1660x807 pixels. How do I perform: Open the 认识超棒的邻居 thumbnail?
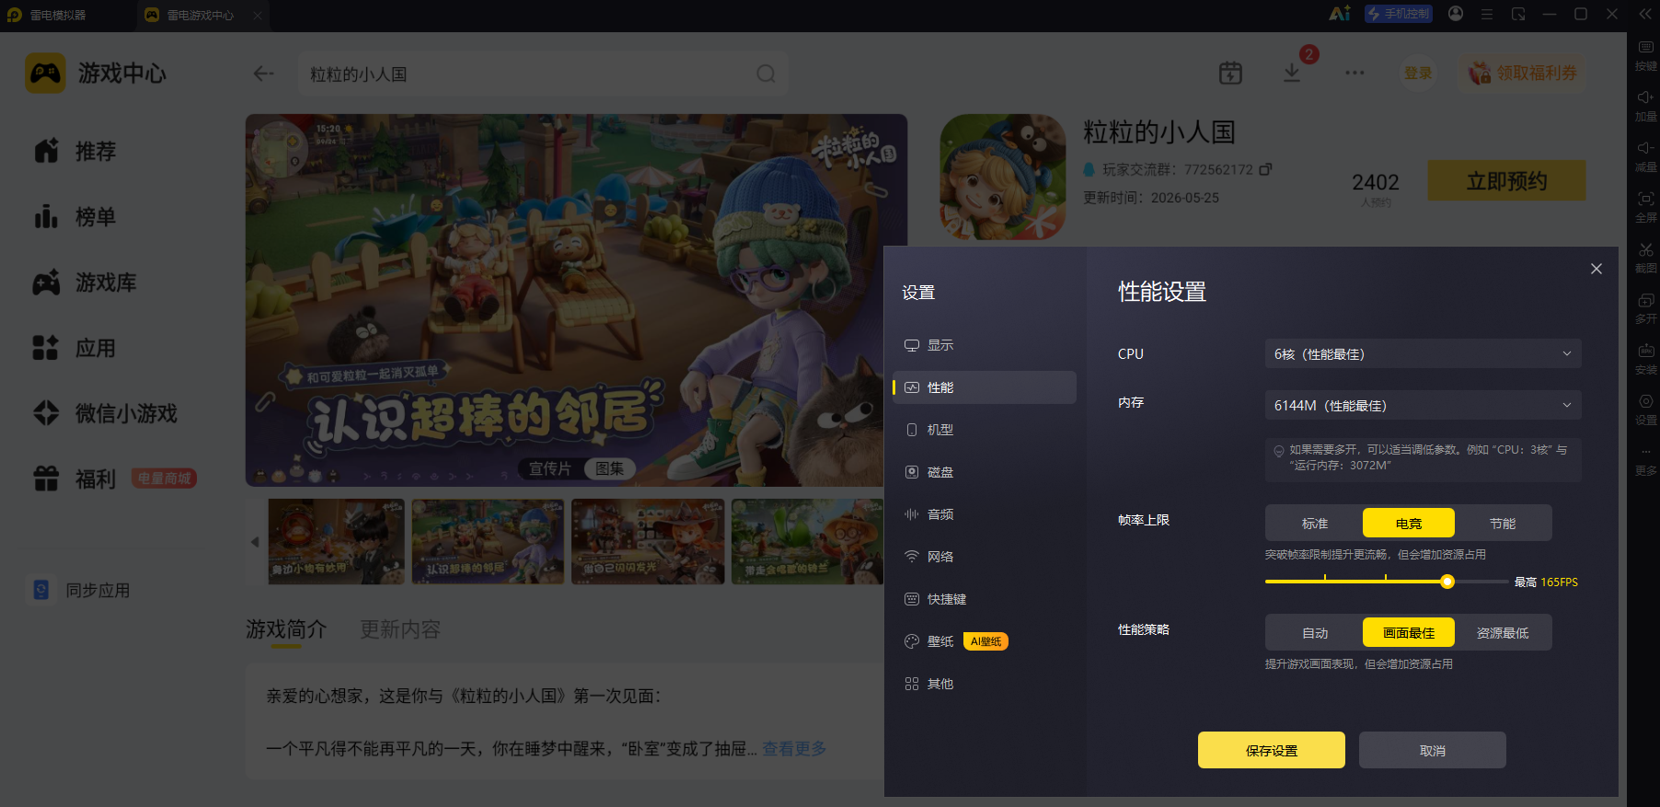pyautogui.click(x=488, y=541)
